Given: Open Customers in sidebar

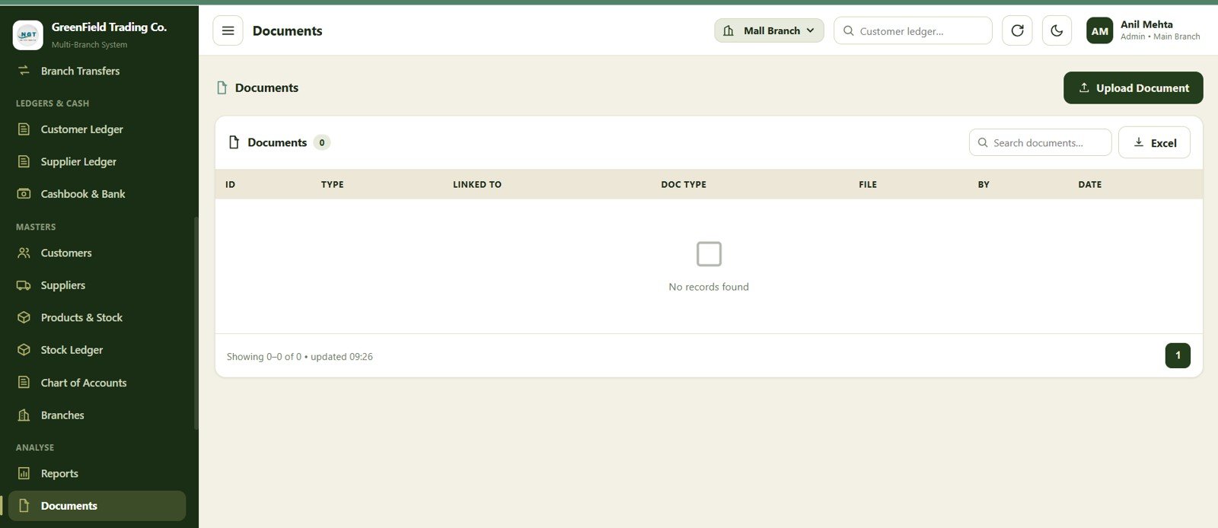Looking at the screenshot, I should (x=97, y=253).
